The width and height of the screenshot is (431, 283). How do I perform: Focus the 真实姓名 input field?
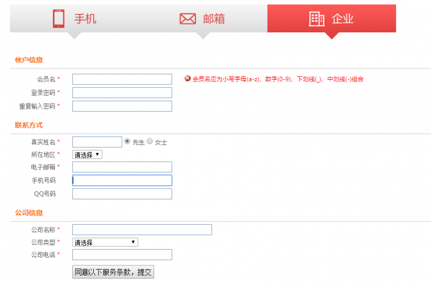97,142
